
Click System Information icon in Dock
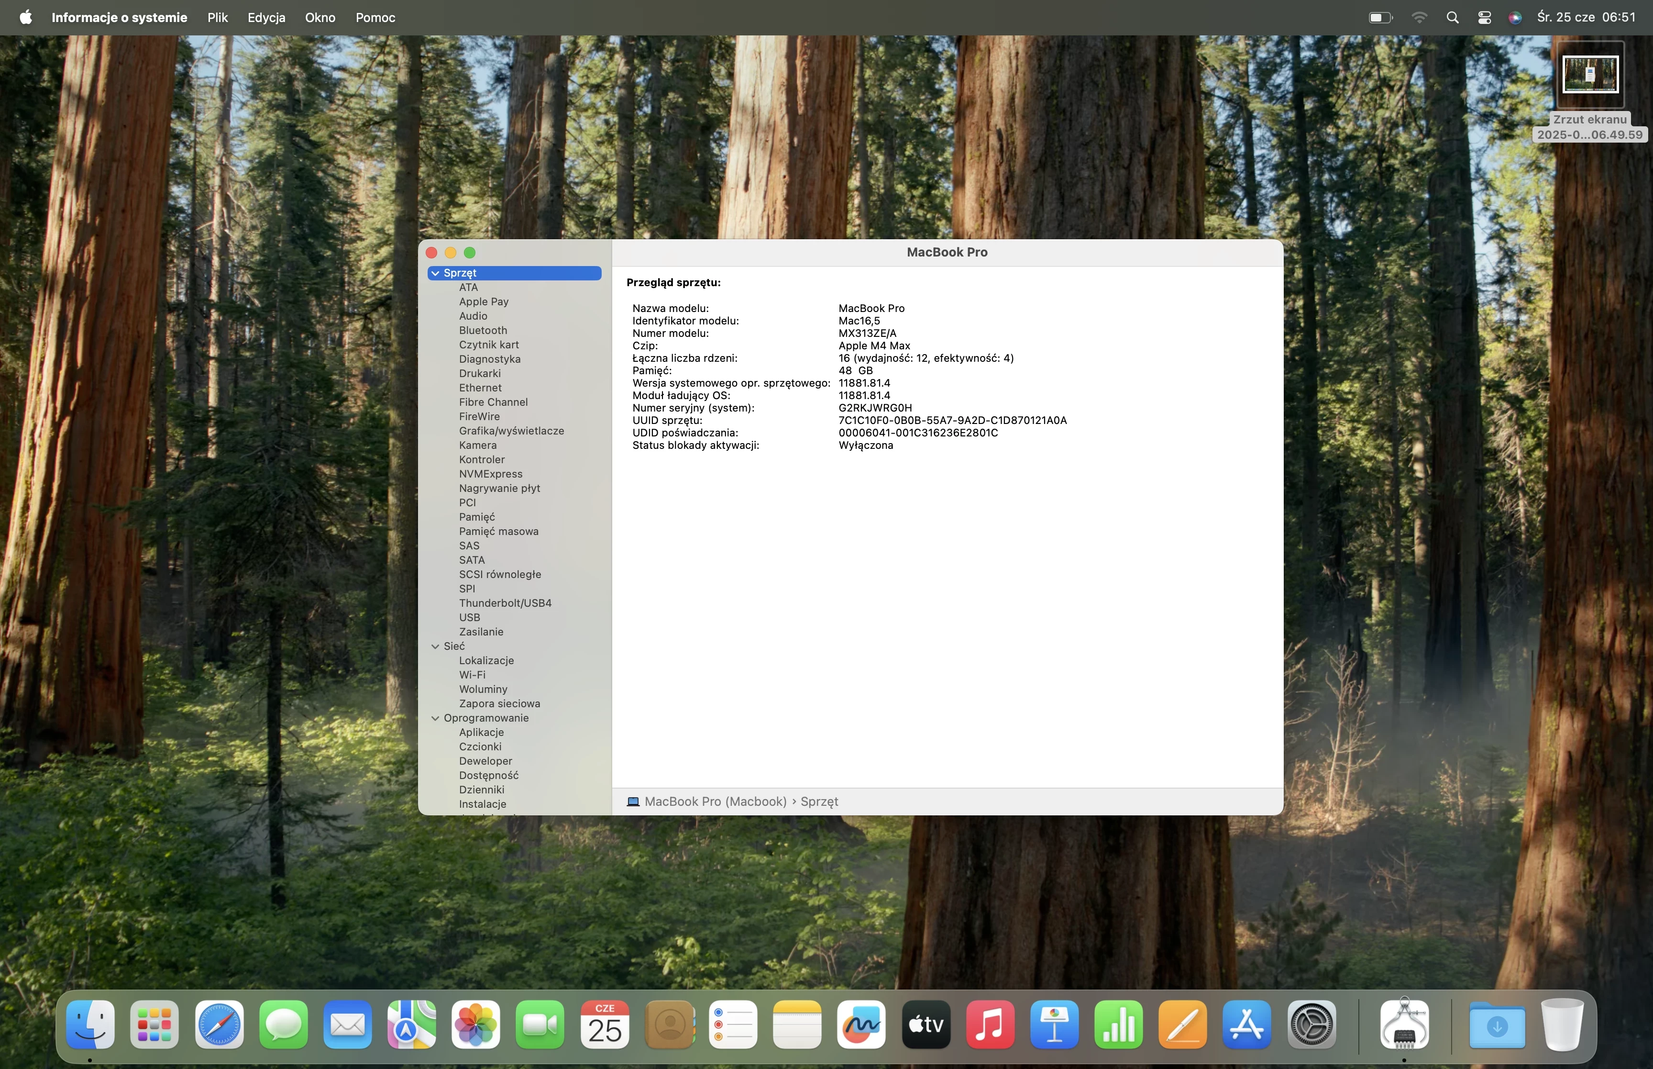1405,1024
